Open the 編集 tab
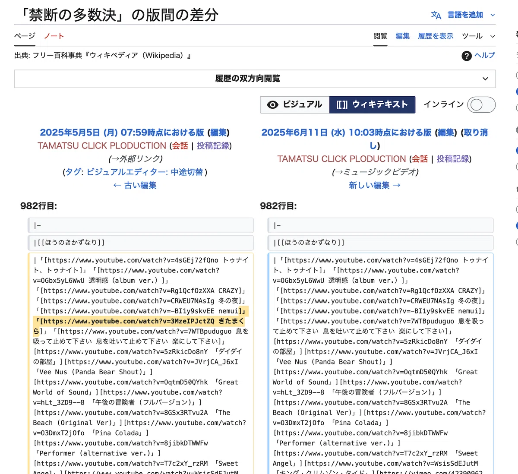 pos(403,36)
